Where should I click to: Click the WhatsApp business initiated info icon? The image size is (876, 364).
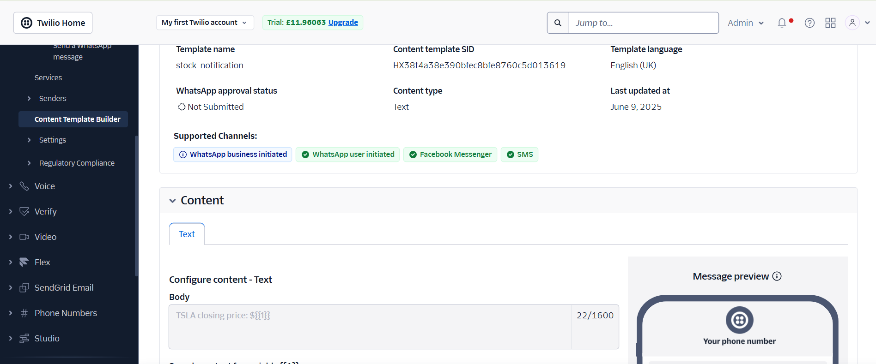tap(183, 155)
